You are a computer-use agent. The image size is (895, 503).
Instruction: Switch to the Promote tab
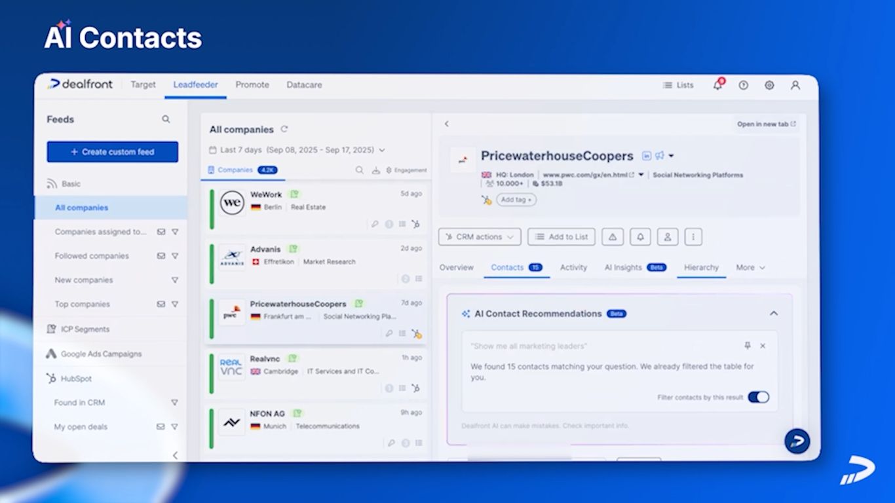coord(252,84)
